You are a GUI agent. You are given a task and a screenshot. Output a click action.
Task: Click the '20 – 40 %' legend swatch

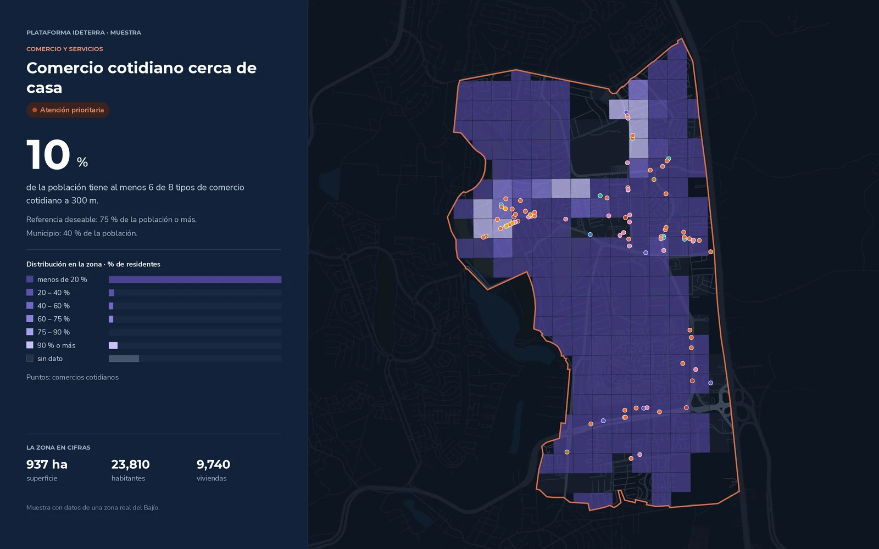(x=30, y=293)
